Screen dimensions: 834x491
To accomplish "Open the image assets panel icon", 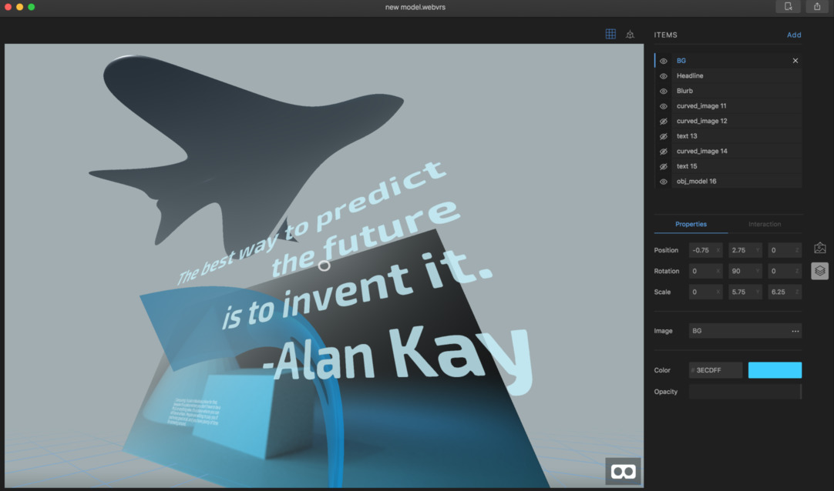I will click(x=819, y=248).
